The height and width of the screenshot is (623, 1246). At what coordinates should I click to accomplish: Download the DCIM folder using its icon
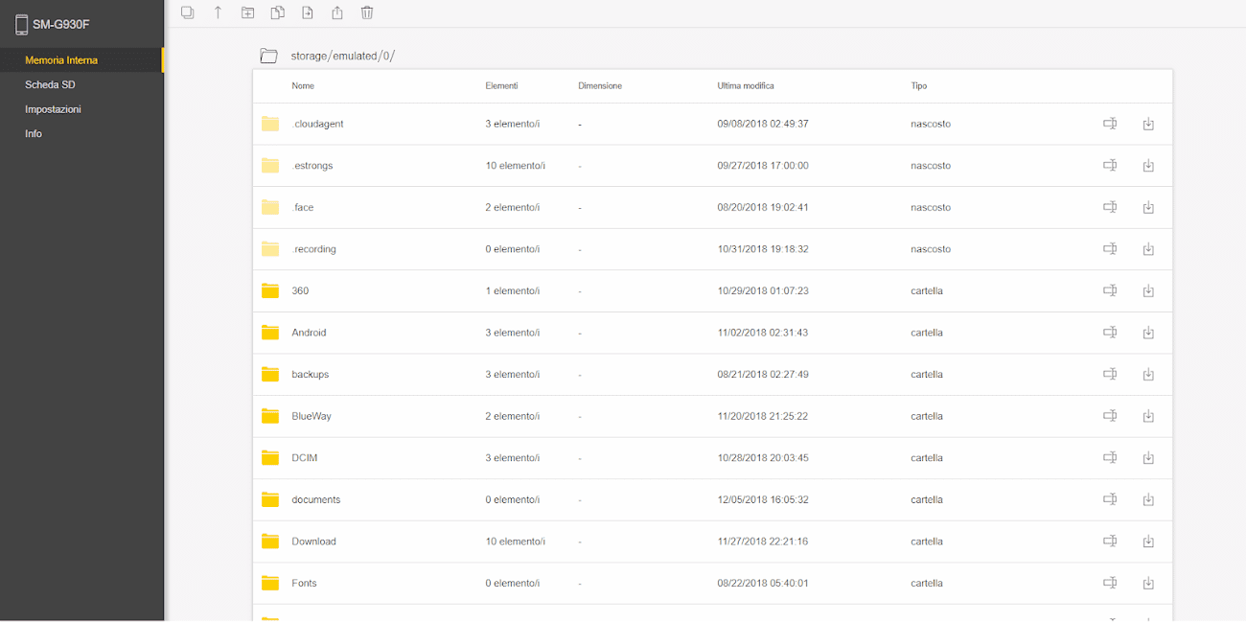(1148, 458)
